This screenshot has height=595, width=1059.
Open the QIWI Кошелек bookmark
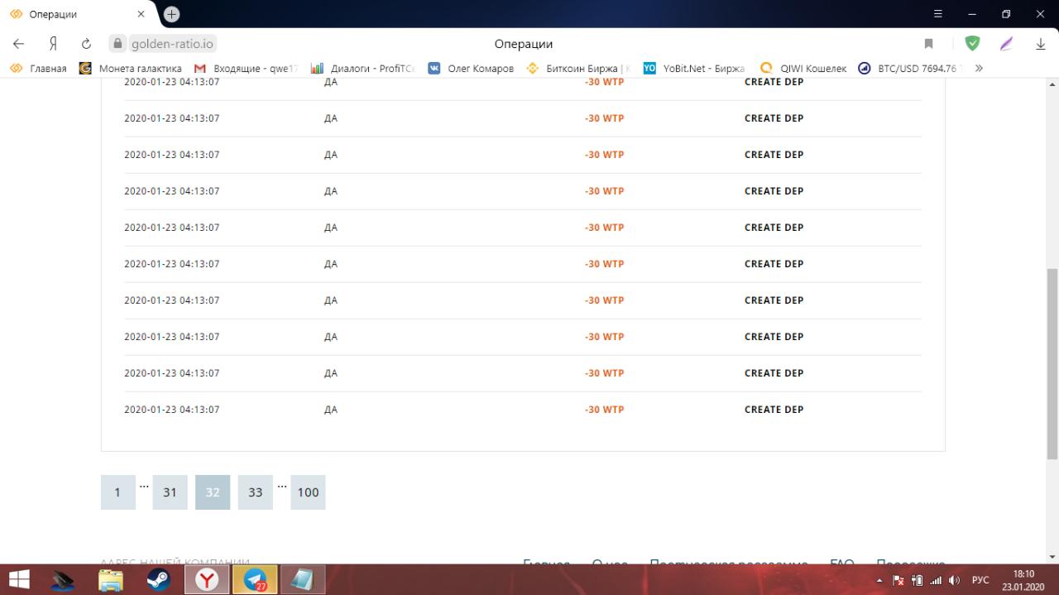(803, 69)
